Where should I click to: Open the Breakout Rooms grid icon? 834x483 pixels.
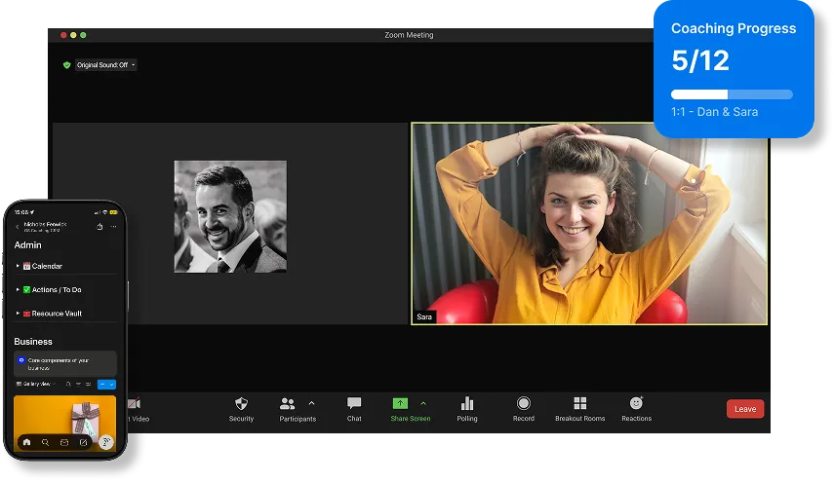point(579,403)
